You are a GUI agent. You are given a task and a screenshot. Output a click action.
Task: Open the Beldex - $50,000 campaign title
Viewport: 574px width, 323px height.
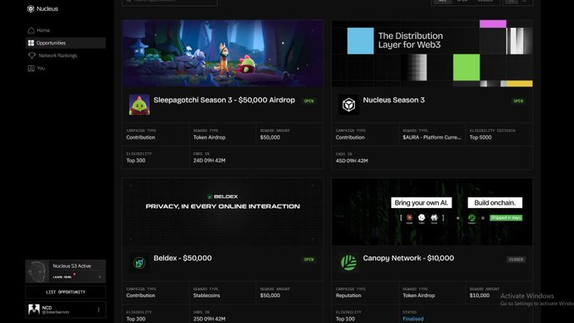pyautogui.click(x=183, y=258)
